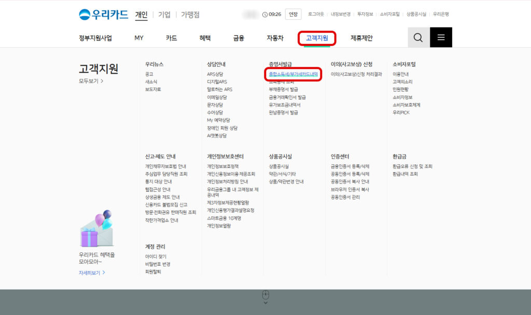
Task: Visit 우리은행 from the top utility links
Action: point(442,14)
